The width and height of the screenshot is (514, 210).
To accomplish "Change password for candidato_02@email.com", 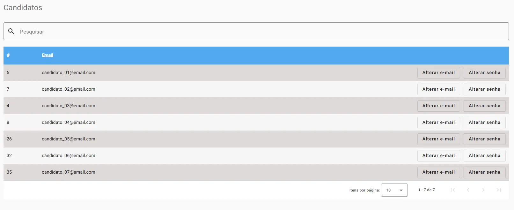I will coord(484,89).
